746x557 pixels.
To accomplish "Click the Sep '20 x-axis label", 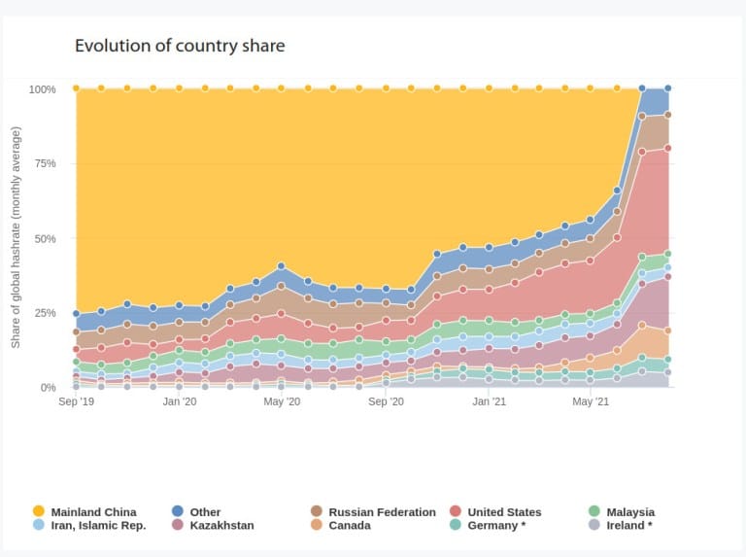I will point(386,401).
